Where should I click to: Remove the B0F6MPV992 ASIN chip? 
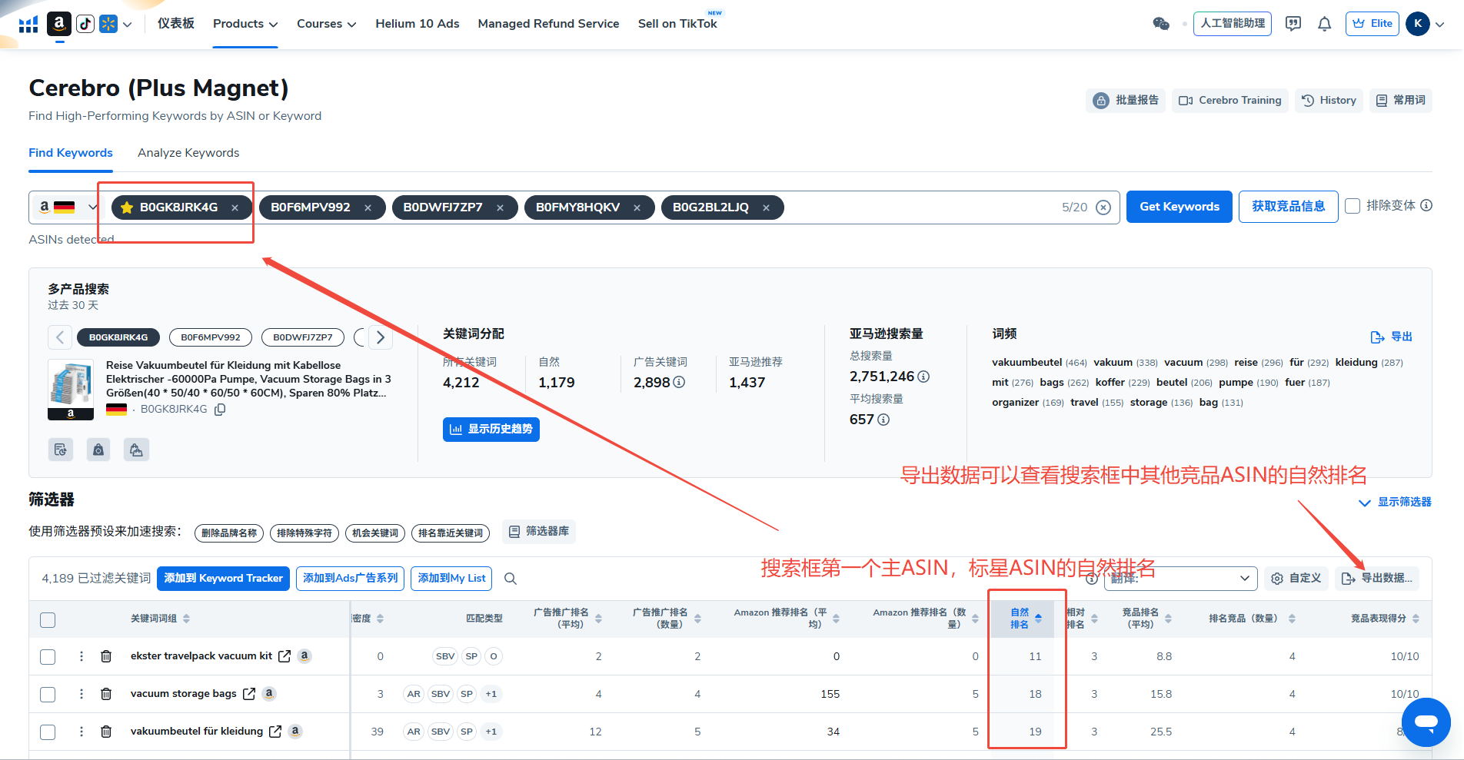(368, 207)
